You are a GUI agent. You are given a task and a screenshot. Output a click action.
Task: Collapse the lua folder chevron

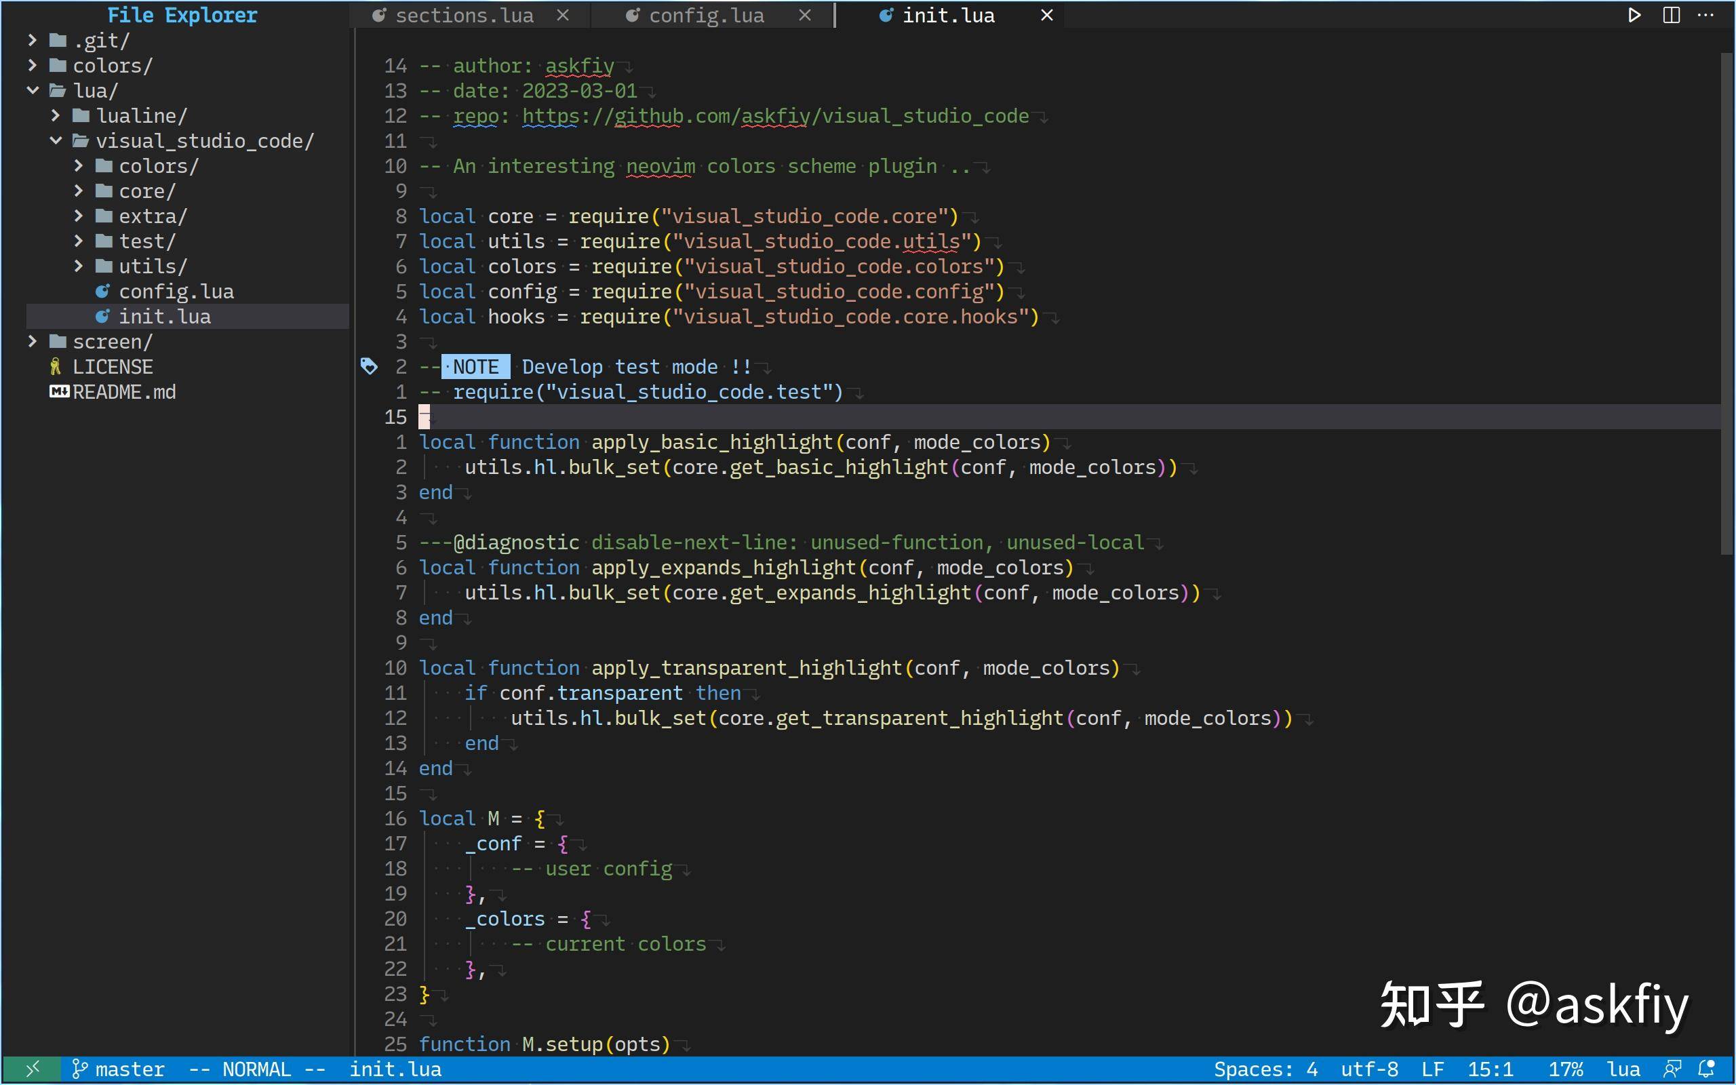[x=33, y=90]
